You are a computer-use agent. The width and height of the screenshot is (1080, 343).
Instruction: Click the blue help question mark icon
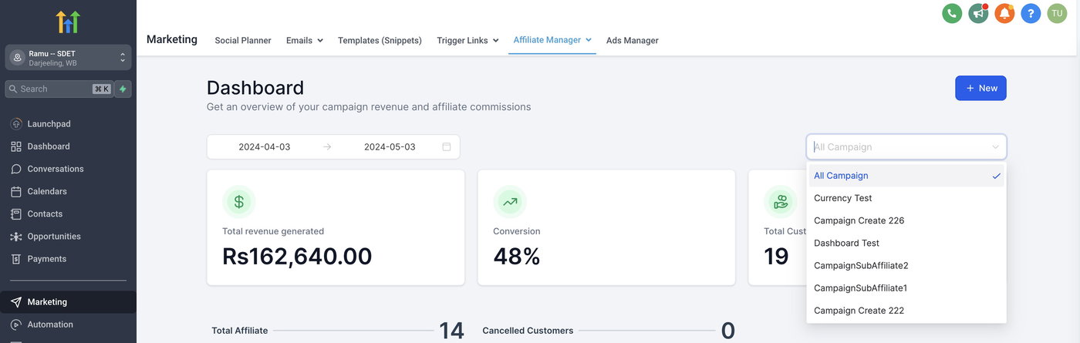pos(1031,13)
